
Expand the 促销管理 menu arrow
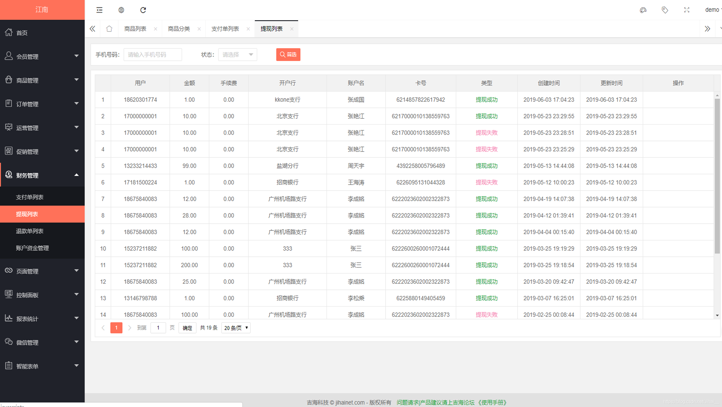click(76, 151)
